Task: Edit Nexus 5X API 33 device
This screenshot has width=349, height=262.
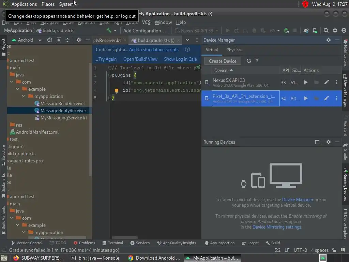Action: click(327, 83)
